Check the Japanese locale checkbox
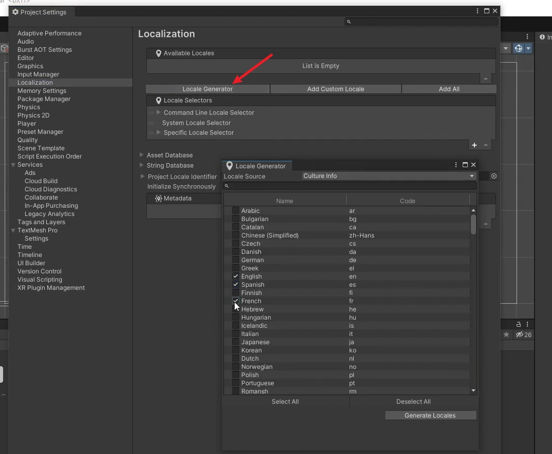The height and width of the screenshot is (454, 552). [236, 342]
